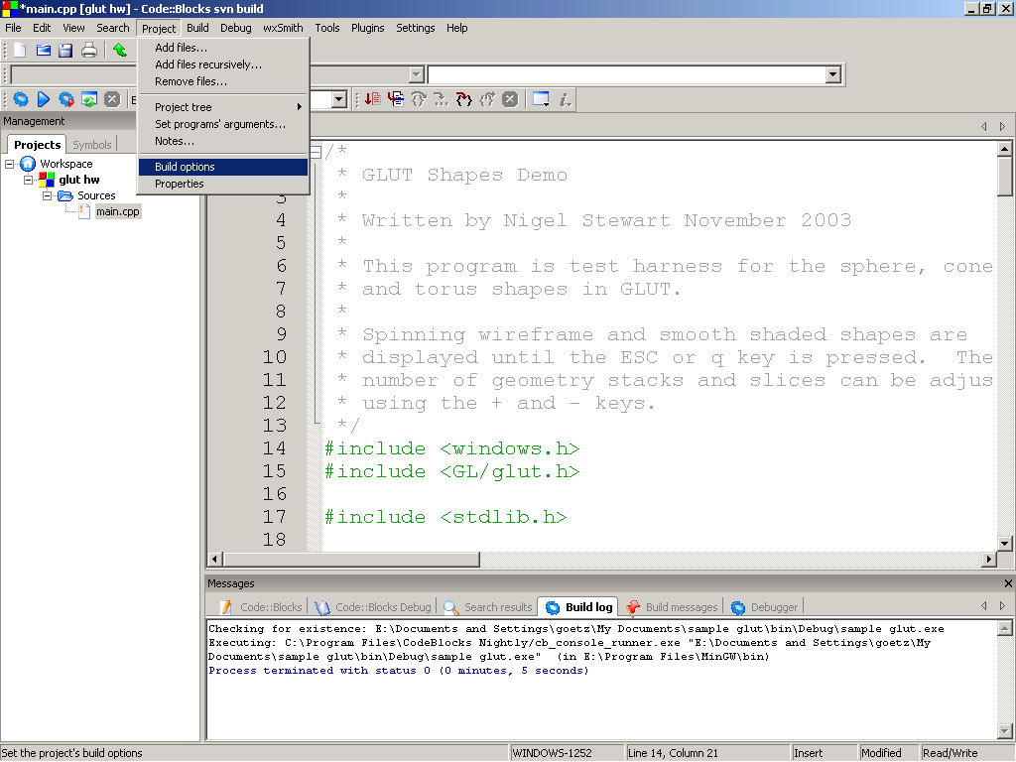Image resolution: width=1016 pixels, height=762 pixels.
Task: Close the Messages panel
Action: tap(1008, 583)
